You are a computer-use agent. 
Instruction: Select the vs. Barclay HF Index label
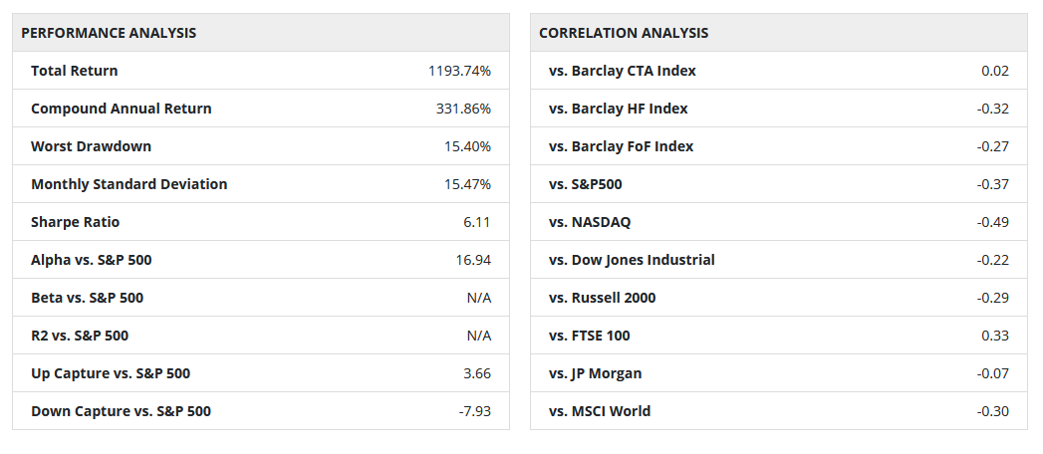[x=619, y=109]
